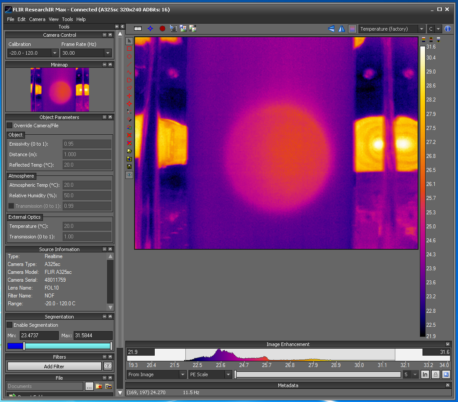Click the floppy disk save ROI icon
This screenshot has height=402, width=458.
click(x=129, y=167)
